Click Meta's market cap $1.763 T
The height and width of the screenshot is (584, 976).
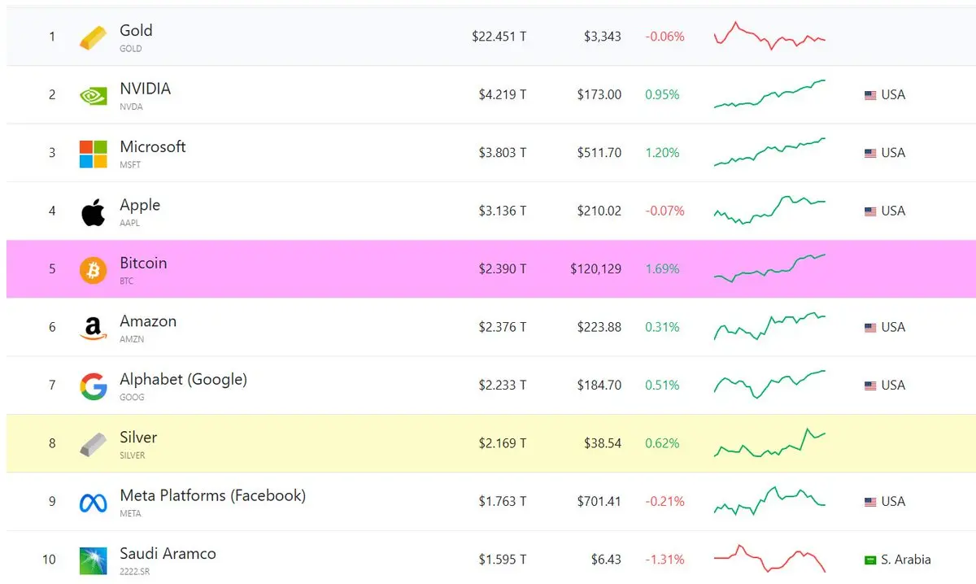503,502
